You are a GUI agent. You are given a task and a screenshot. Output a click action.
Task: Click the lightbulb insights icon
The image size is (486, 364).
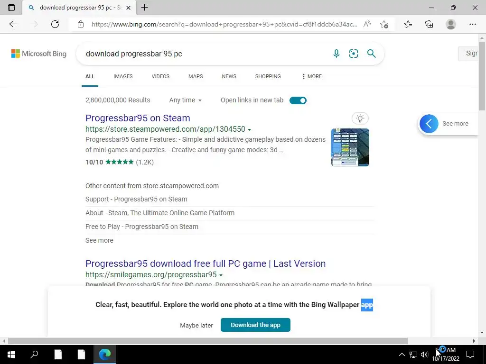(360, 118)
